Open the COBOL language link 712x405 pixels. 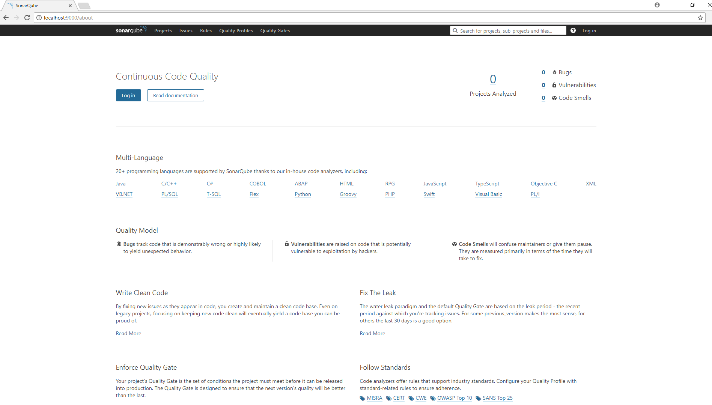258,184
